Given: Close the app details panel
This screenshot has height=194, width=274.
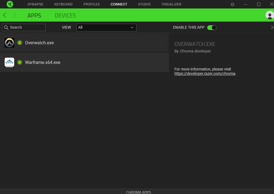Looking at the screenshot, I should point(272,28).
